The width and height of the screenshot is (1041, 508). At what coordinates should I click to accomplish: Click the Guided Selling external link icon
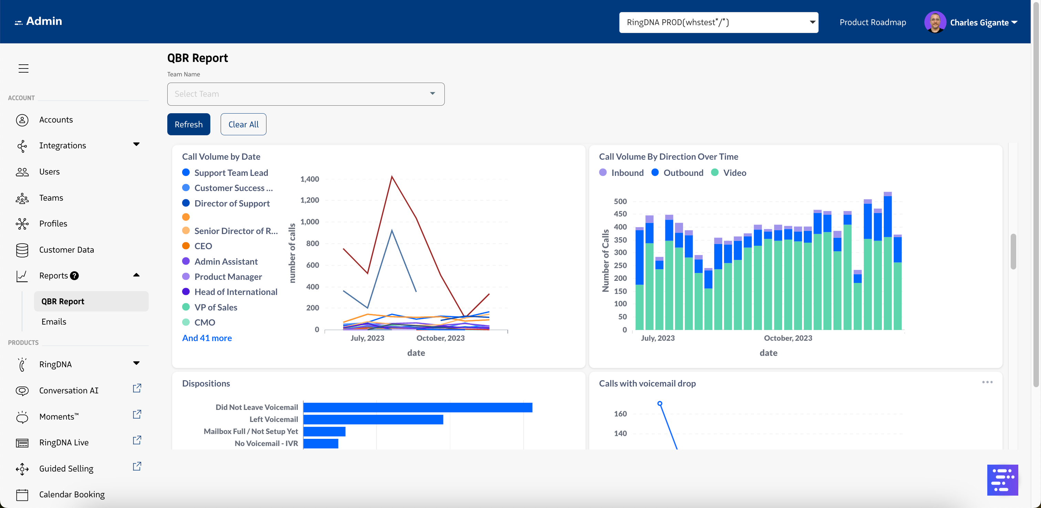pyautogui.click(x=137, y=467)
